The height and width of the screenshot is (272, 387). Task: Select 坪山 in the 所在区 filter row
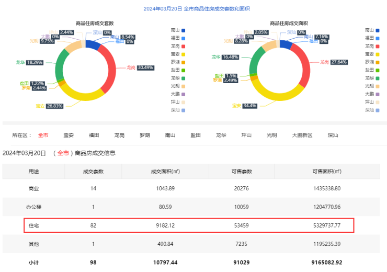click(x=246, y=135)
